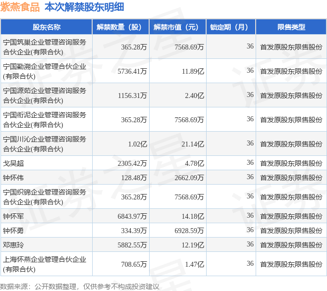
Task: Select shareholder 宁国筑巢企业管理咨询服务合伙企业
Action: coord(45,47)
